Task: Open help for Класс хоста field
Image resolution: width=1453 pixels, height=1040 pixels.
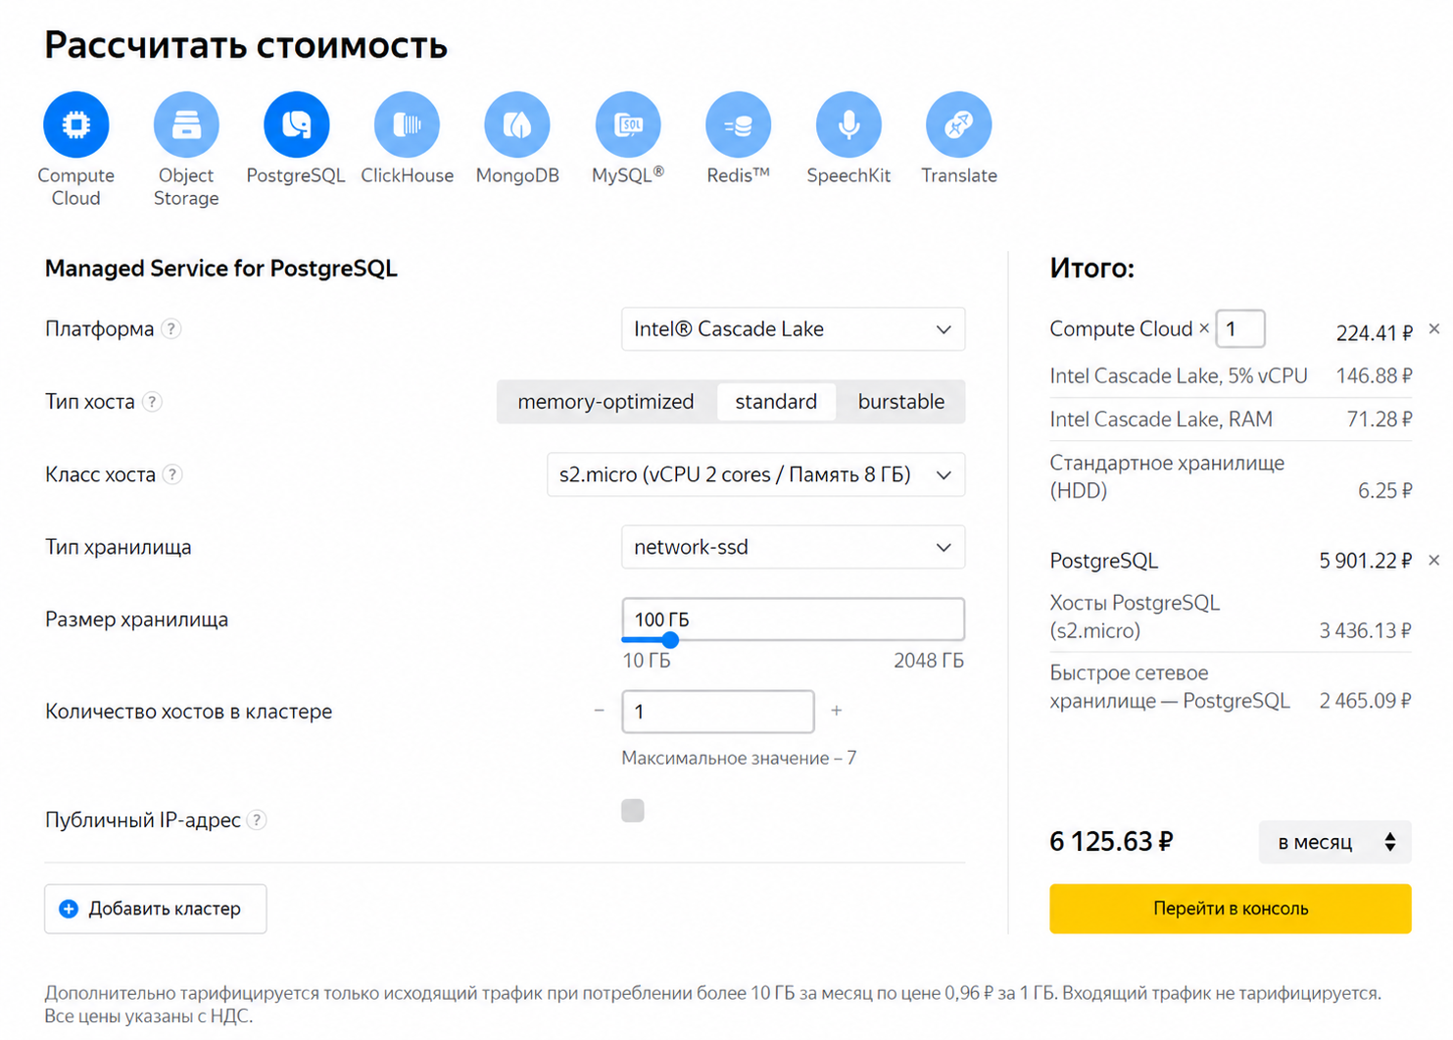Action: coord(172,474)
